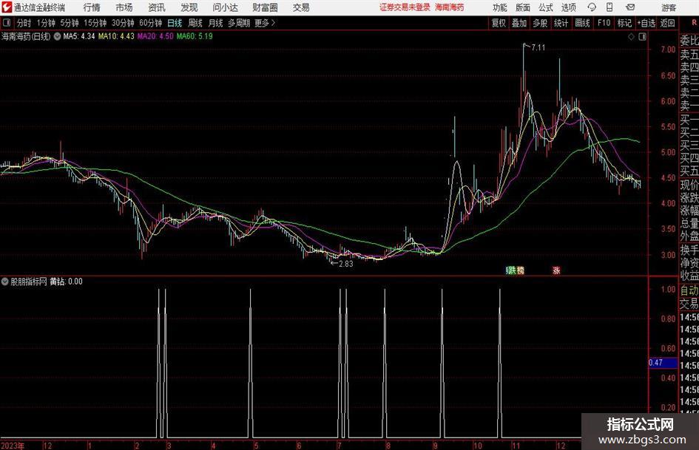Switch to the 15分钟 period tab

tap(95, 23)
